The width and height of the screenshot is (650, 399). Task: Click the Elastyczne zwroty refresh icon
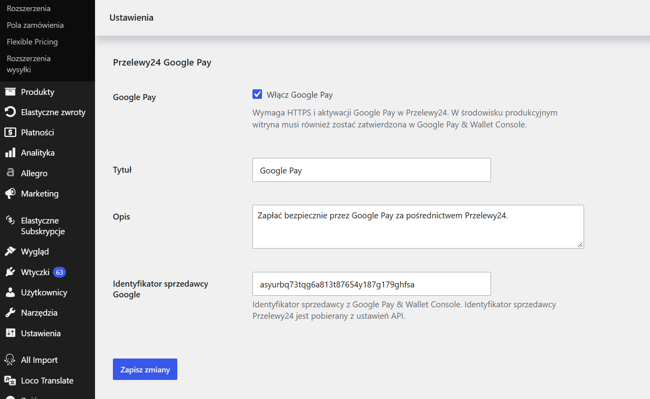[x=10, y=112]
